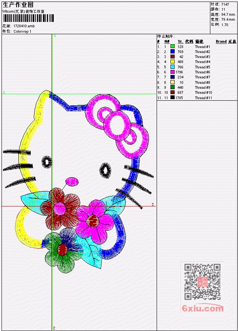Click the dark red swatch in Thread #10 row
Viewport: 238px width, 331px height.
point(172,93)
